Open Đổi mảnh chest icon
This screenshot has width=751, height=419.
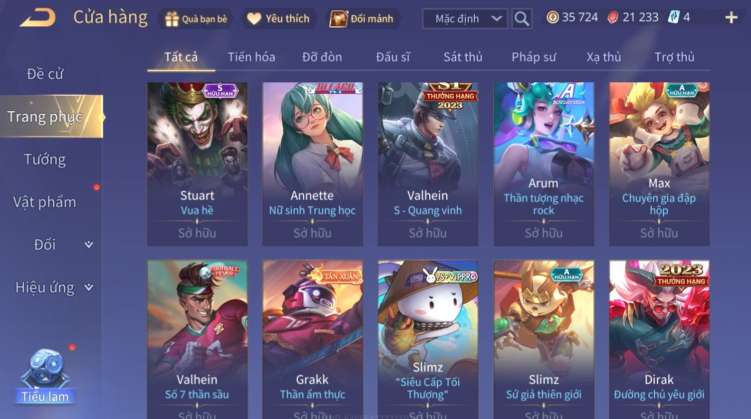tap(338, 19)
